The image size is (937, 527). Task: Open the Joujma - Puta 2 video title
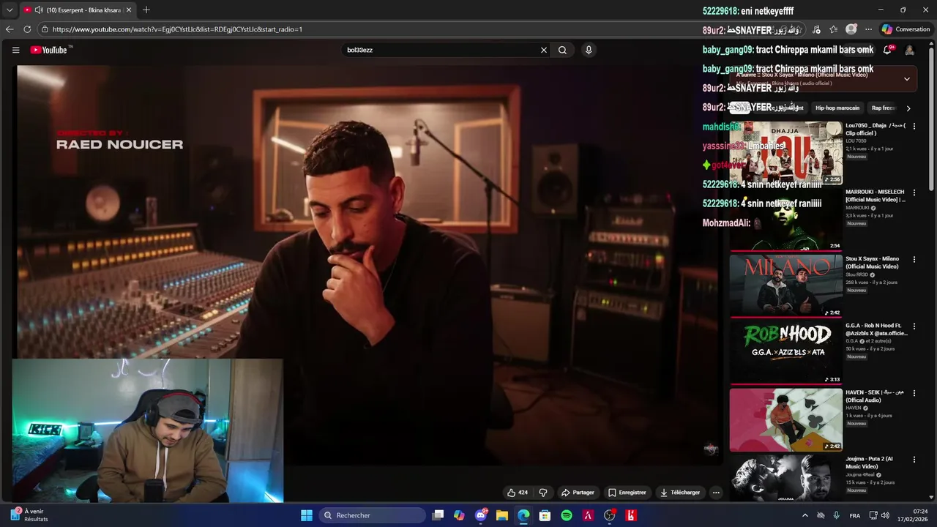coord(871,463)
